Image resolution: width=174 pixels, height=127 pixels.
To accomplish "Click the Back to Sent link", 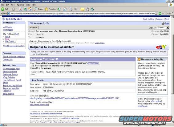I will pyautogui.click(x=148, y=19).
